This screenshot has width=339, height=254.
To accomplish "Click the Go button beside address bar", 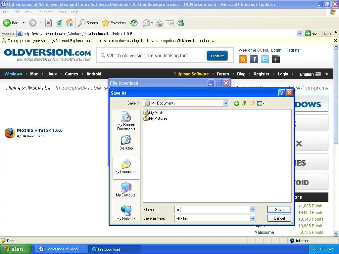I will (x=311, y=33).
